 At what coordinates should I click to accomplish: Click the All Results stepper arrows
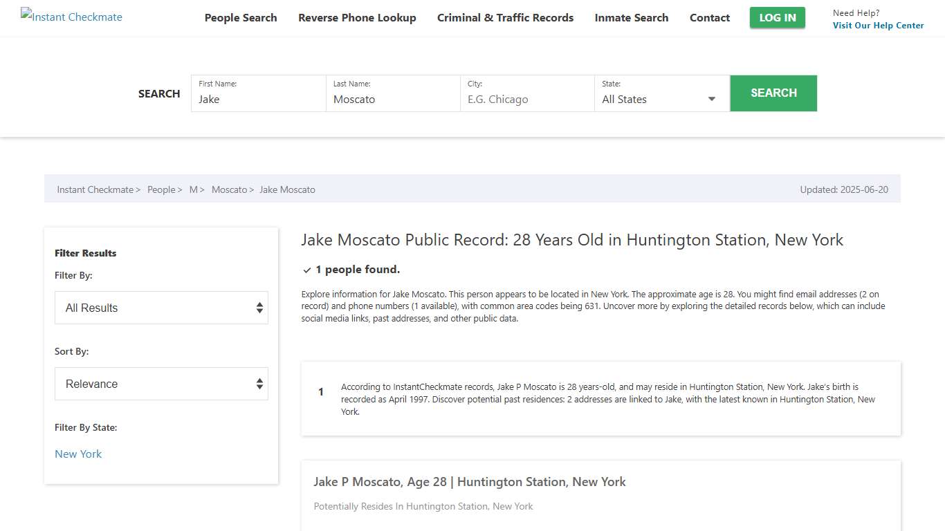click(259, 308)
